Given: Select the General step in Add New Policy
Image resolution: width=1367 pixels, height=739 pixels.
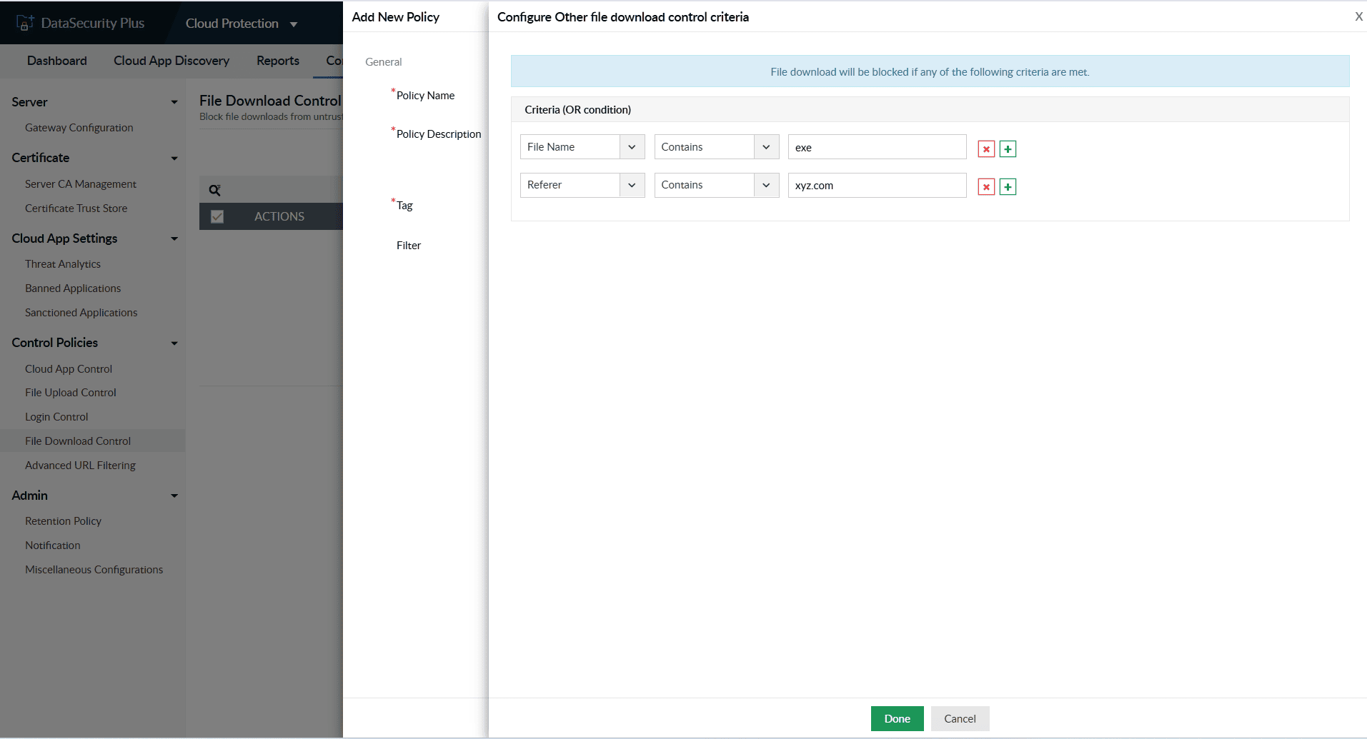Looking at the screenshot, I should 384,62.
